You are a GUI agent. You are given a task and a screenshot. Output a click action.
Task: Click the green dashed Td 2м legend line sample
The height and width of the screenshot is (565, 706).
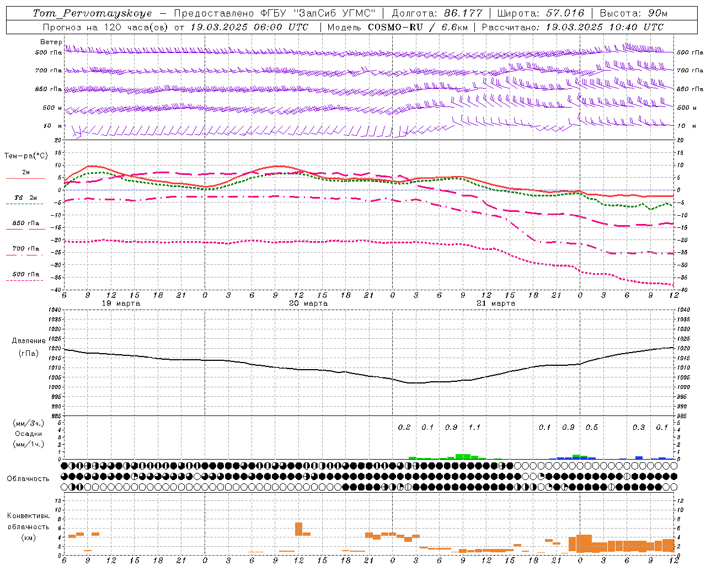[x=24, y=204]
